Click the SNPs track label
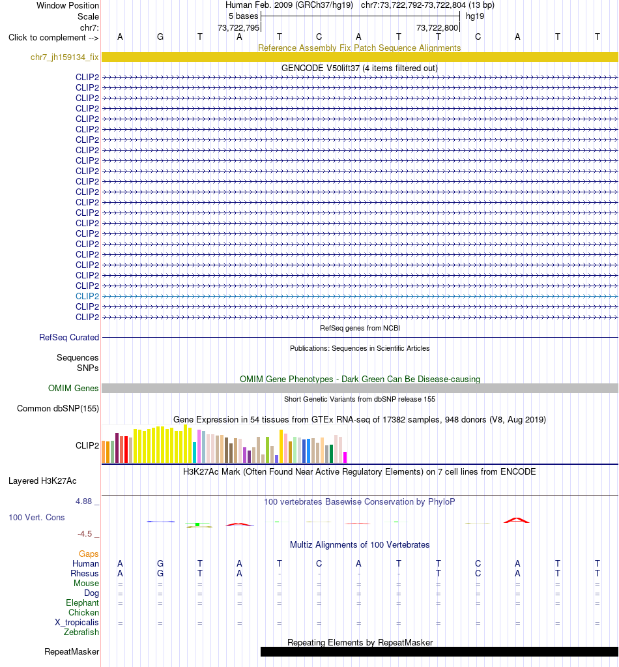This screenshot has width=619, height=667. (87, 368)
